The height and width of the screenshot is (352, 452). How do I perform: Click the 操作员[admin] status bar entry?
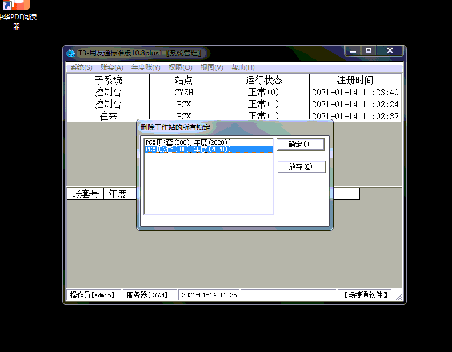(94, 295)
